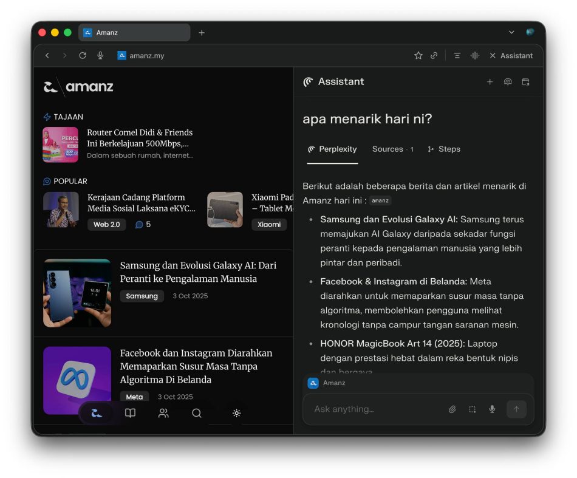Open the search icon in bottom navigation
This screenshot has width=577, height=478.
click(197, 413)
